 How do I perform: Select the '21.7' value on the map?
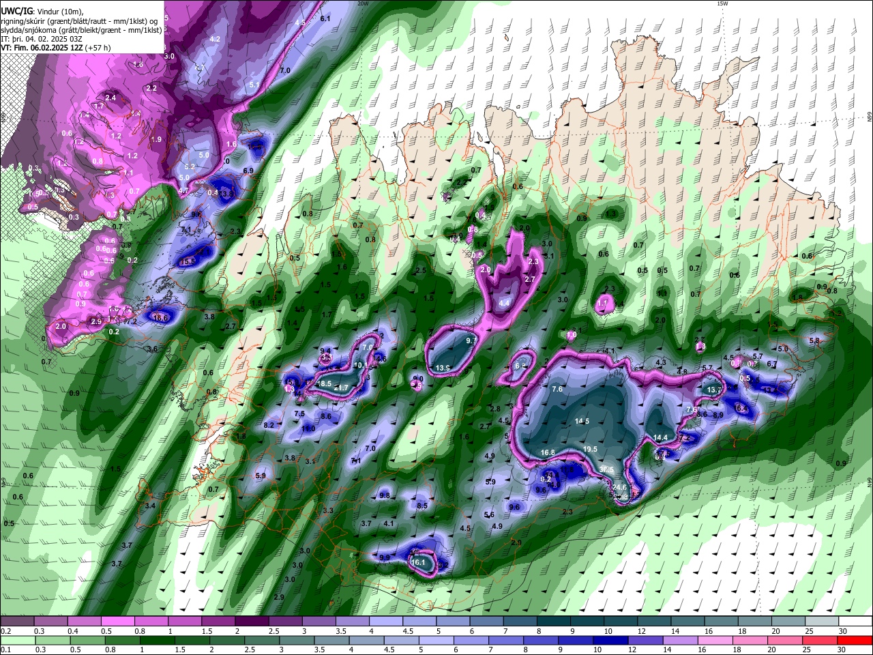tap(341, 388)
